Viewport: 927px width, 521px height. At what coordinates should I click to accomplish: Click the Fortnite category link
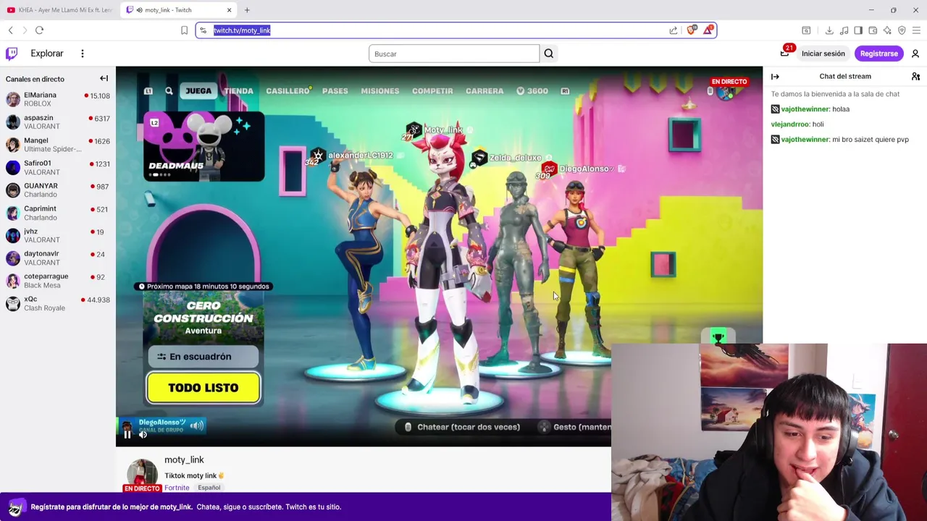(177, 488)
